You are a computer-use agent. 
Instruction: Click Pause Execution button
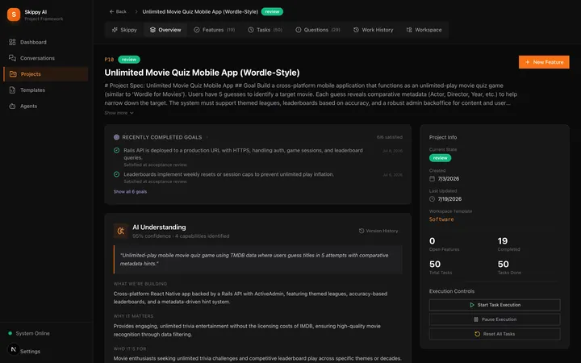(x=495, y=319)
